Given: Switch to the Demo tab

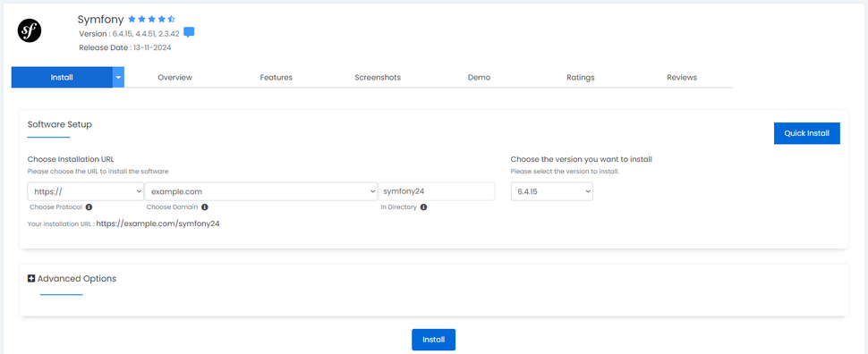Looking at the screenshot, I should 479,78.
